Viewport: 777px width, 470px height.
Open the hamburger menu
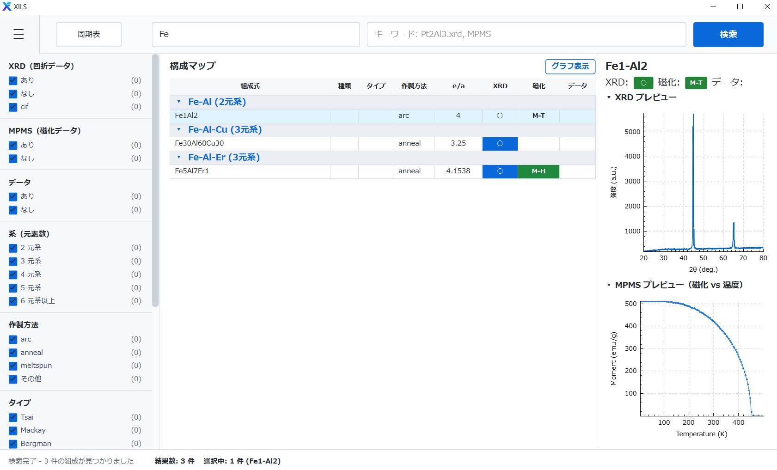[18, 34]
